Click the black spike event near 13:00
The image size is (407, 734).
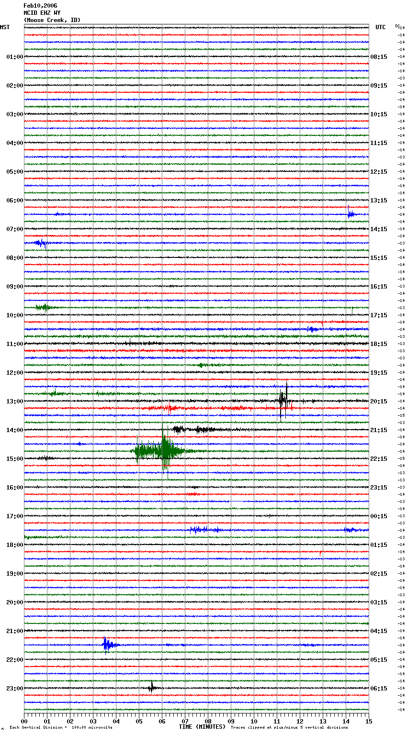point(283,401)
